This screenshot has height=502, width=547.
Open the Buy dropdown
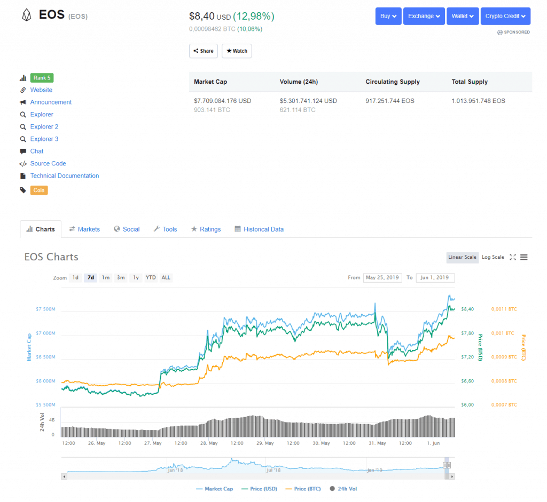point(388,16)
